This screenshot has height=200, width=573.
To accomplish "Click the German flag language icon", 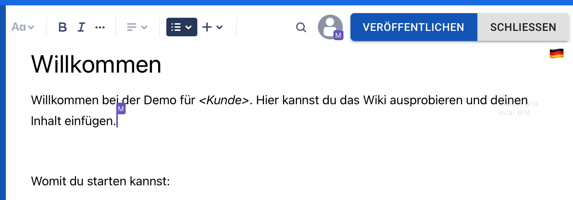I will (556, 54).
